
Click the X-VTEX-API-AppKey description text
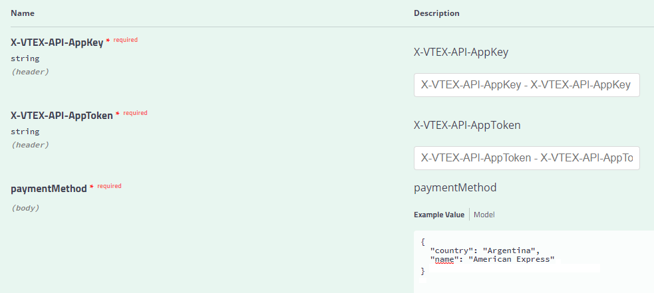click(x=460, y=52)
